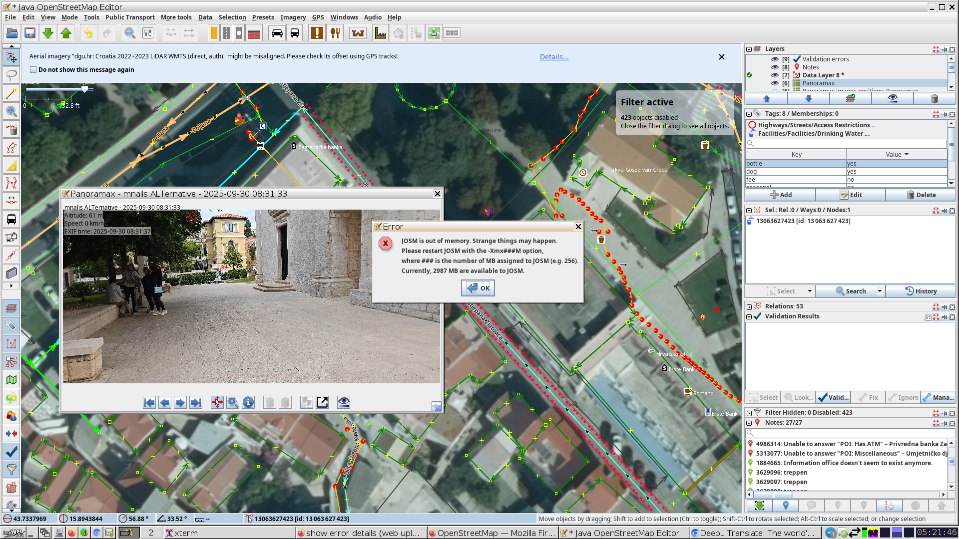959x539 pixels.
Task: Click the Undo arrow in toolbar
Action: 88,33
